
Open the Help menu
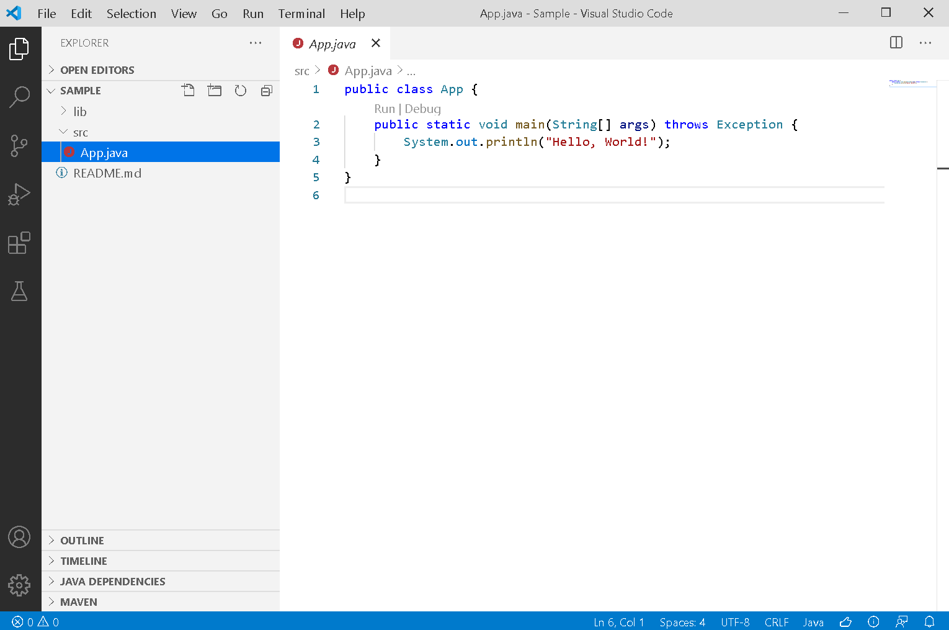(352, 14)
